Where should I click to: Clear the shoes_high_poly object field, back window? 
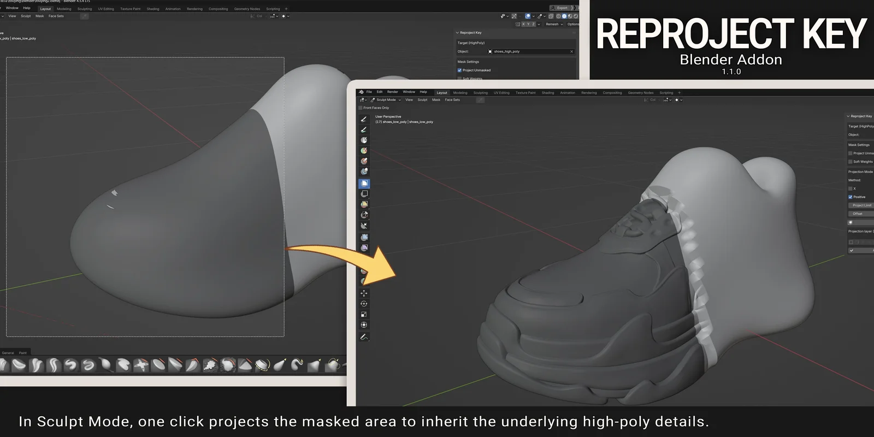571,51
